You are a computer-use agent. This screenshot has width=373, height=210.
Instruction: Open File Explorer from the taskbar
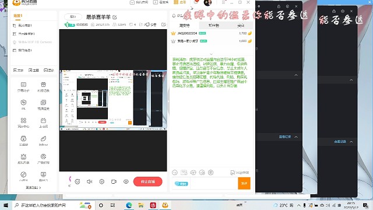pos(141,205)
